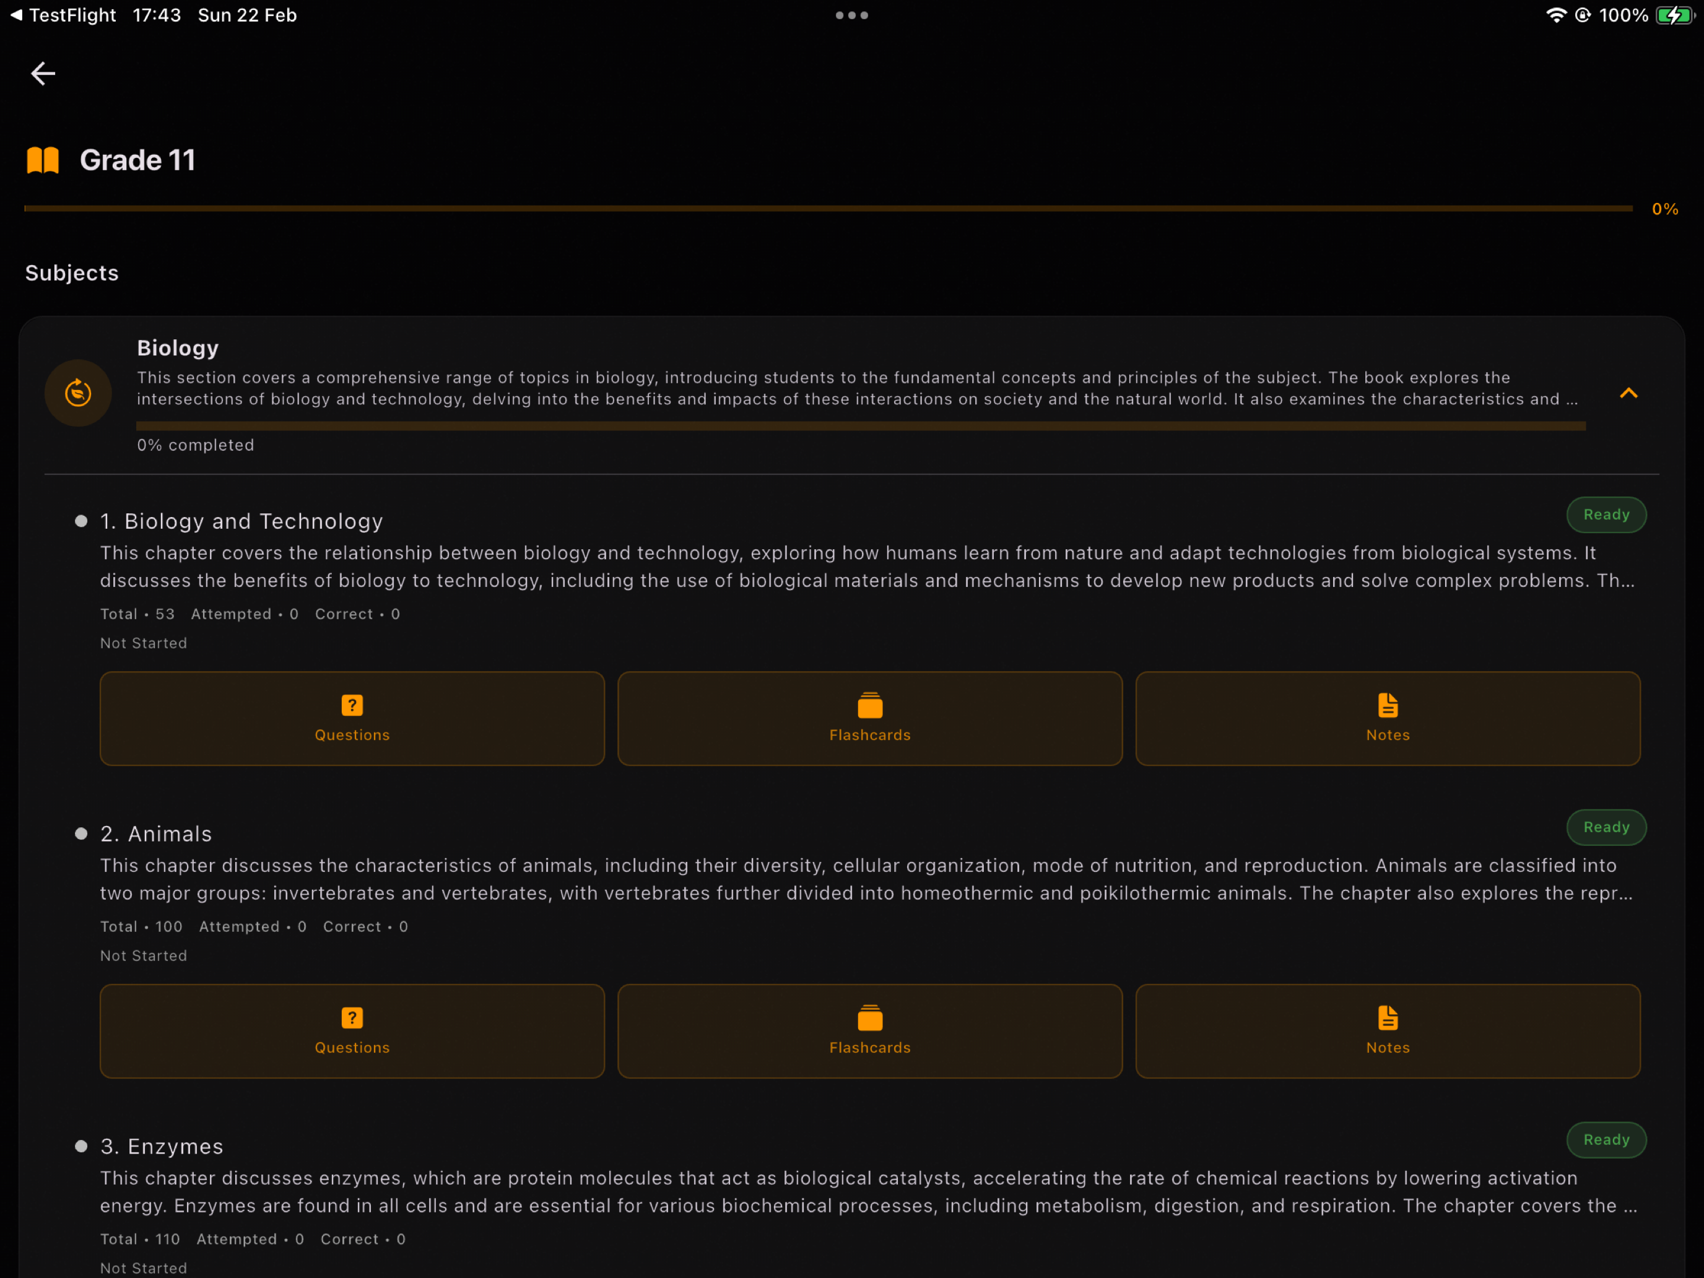Tap the Wi-Fi status icon
Screen dimensions: 1704x1278
1555,15
